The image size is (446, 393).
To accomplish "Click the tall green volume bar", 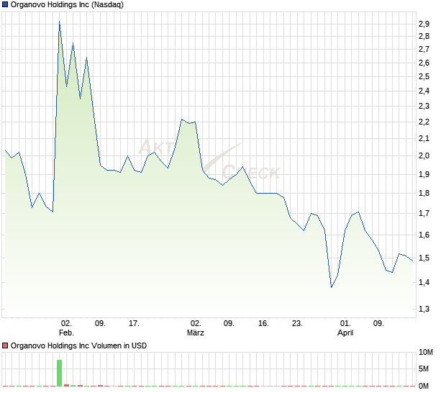I will pyautogui.click(x=59, y=373).
